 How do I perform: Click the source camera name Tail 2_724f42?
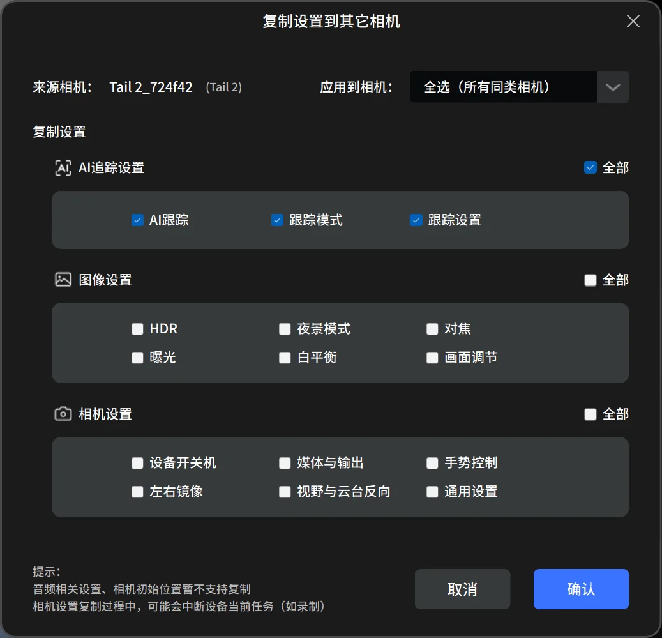click(x=151, y=87)
